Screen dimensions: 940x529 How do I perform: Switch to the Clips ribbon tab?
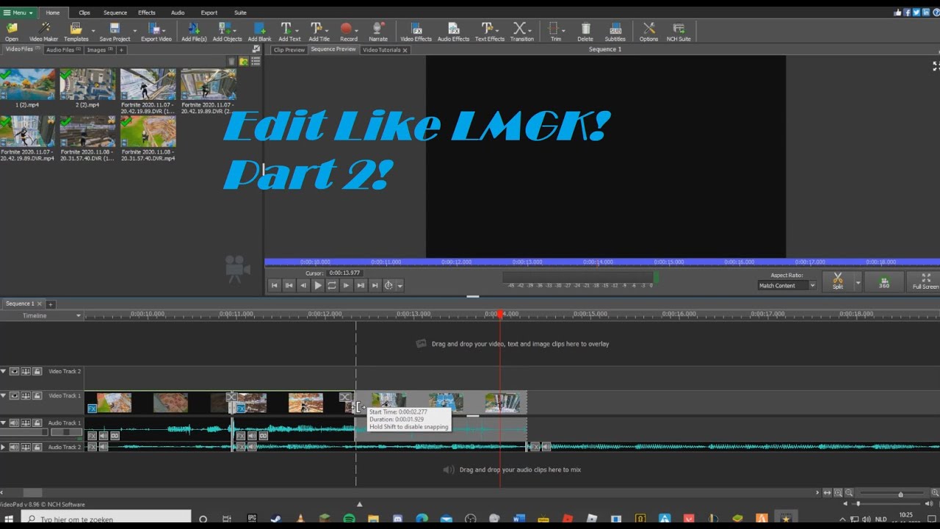(x=84, y=12)
